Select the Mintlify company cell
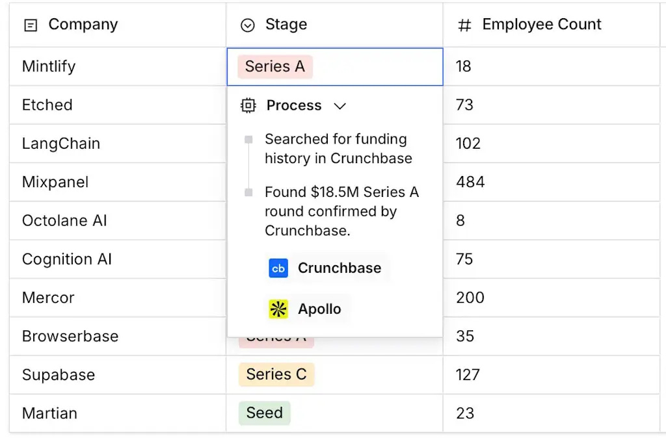 click(x=49, y=66)
